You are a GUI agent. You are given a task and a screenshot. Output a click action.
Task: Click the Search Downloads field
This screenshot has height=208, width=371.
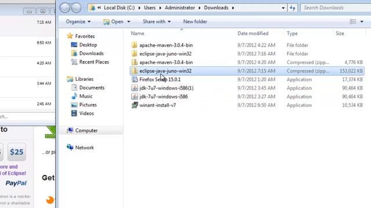pos(336,8)
